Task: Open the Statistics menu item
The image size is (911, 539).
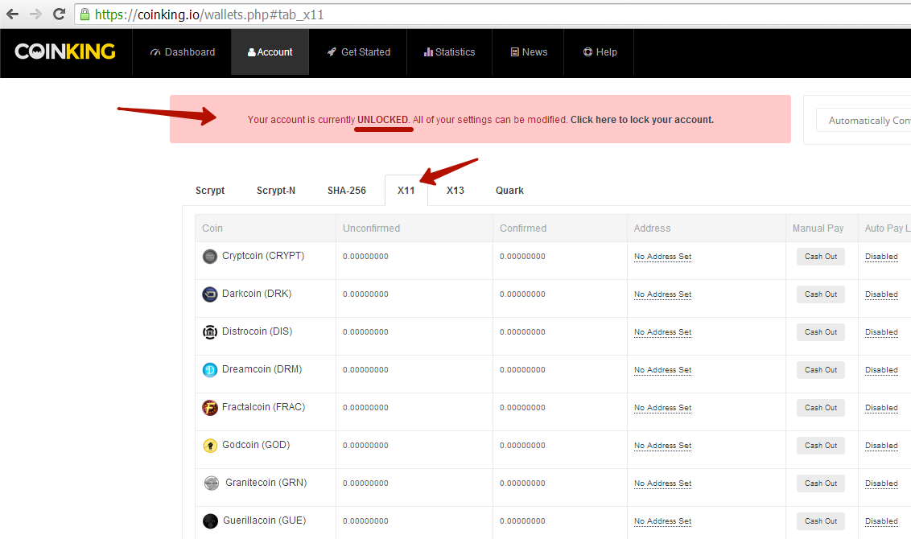Action: [x=450, y=52]
